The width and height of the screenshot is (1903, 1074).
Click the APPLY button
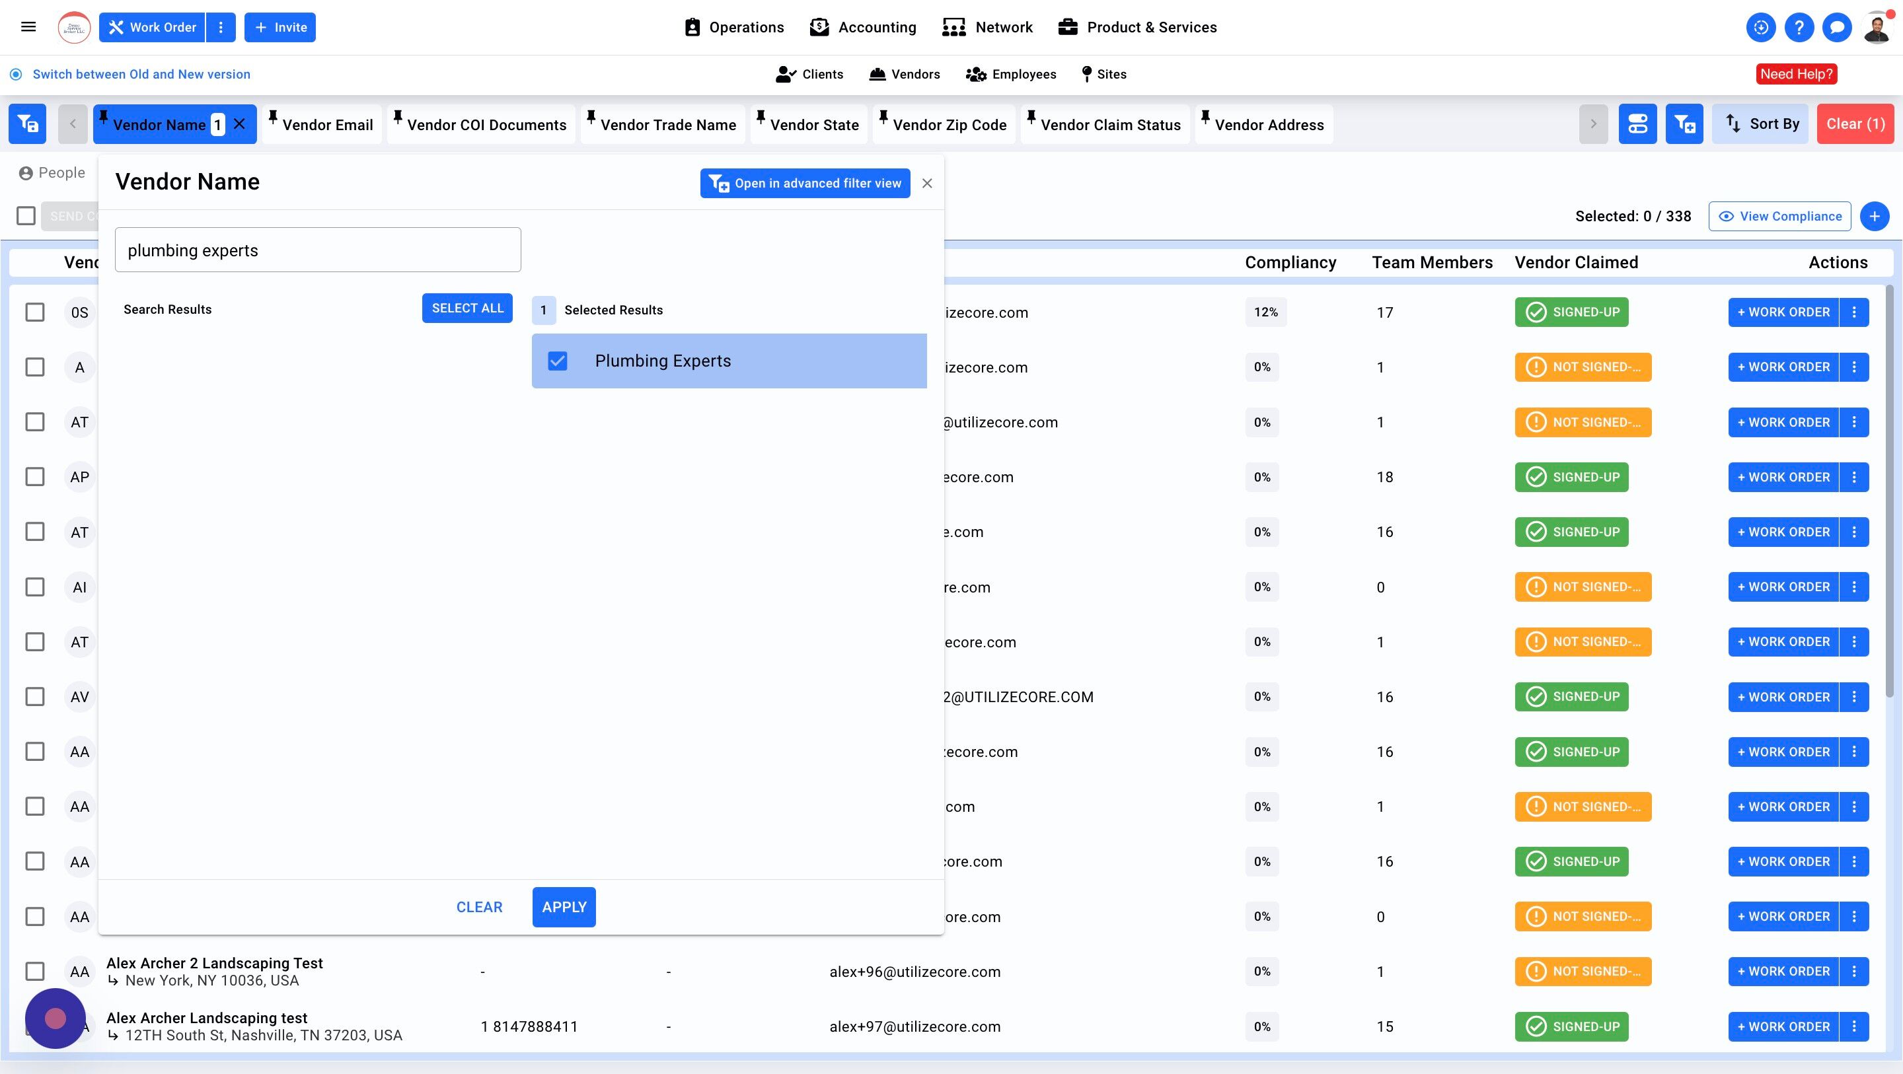pos(564,907)
